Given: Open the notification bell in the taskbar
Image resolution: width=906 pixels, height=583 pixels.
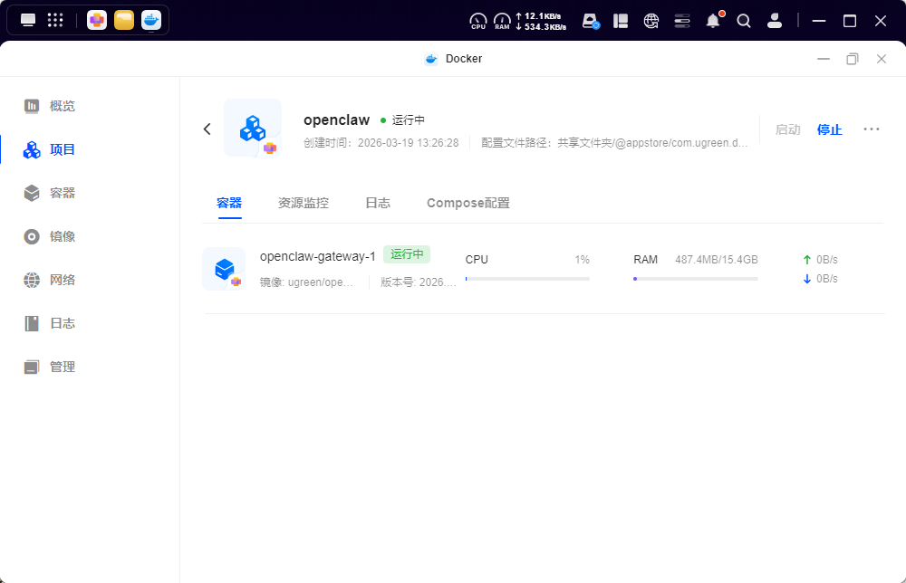Looking at the screenshot, I should [x=713, y=20].
